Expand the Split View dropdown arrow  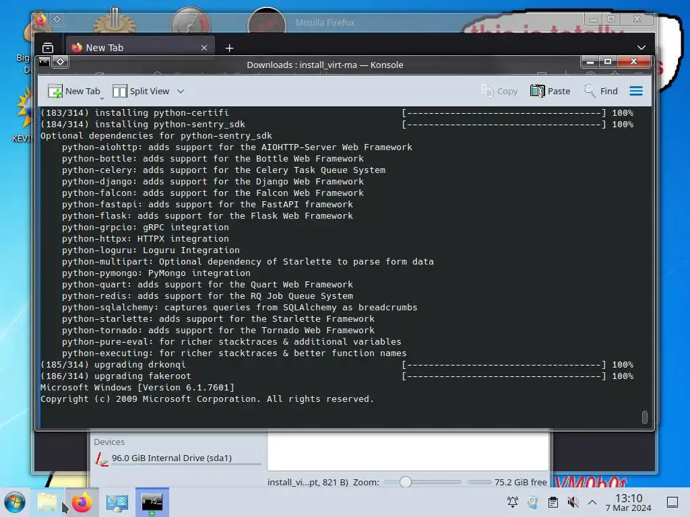point(181,92)
